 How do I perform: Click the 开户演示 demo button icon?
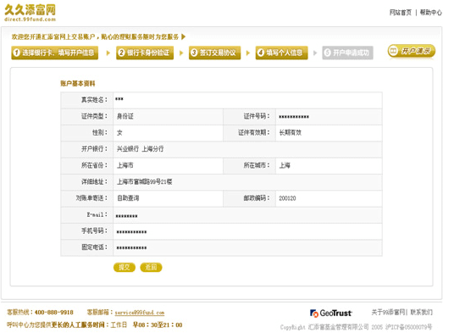coord(411,51)
